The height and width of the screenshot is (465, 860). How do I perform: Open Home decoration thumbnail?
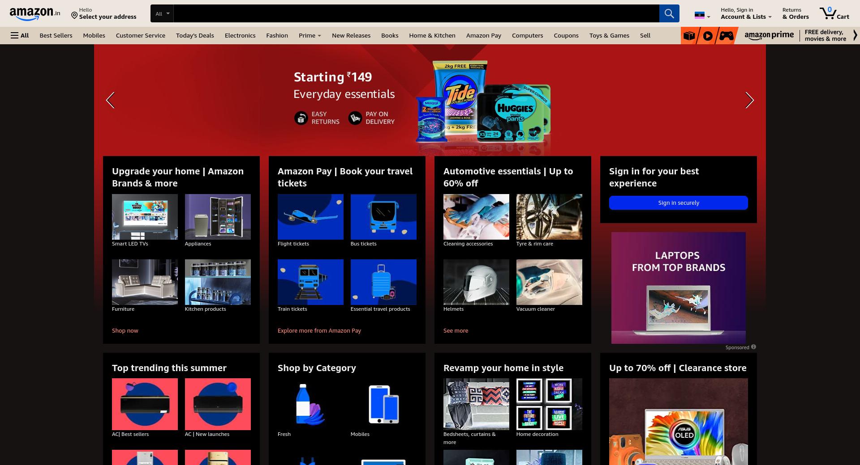(x=549, y=404)
